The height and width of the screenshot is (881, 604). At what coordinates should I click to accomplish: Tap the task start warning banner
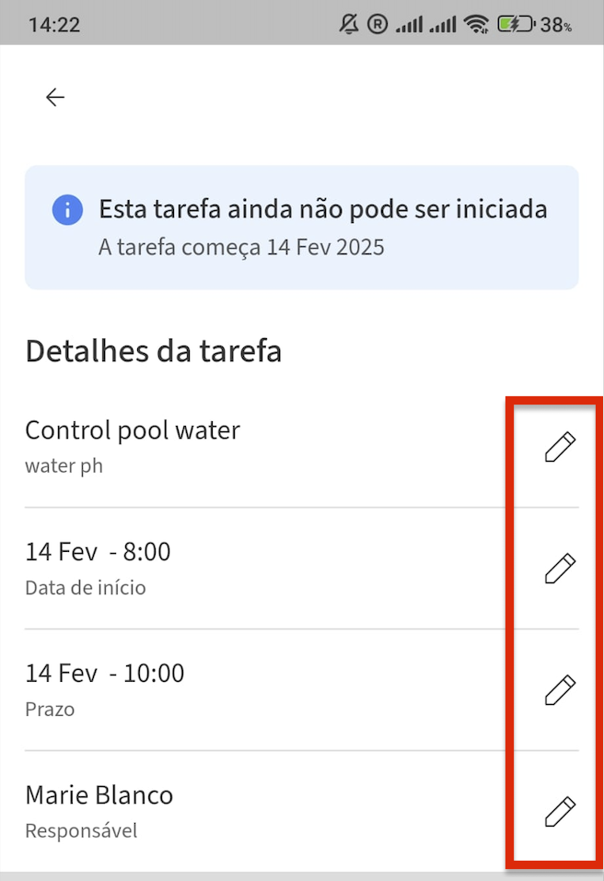click(x=302, y=227)
